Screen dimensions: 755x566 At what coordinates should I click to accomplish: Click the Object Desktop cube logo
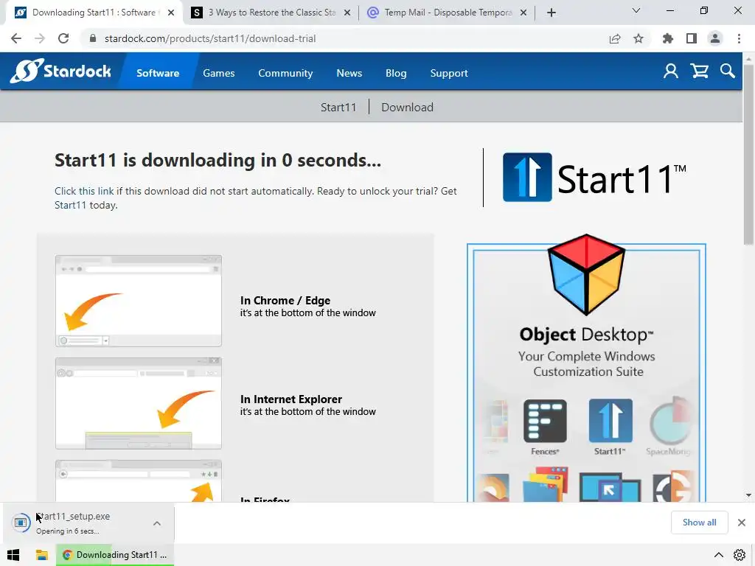click(x=586, y=274)
